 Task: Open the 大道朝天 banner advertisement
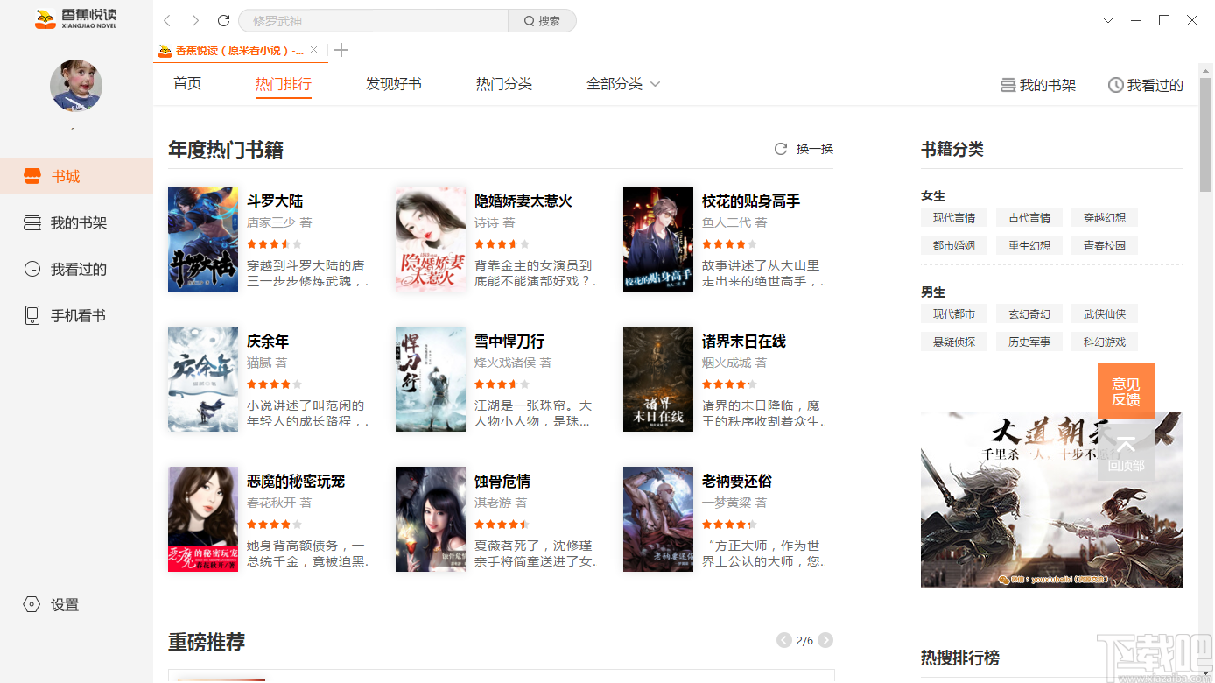point(1052,500)
